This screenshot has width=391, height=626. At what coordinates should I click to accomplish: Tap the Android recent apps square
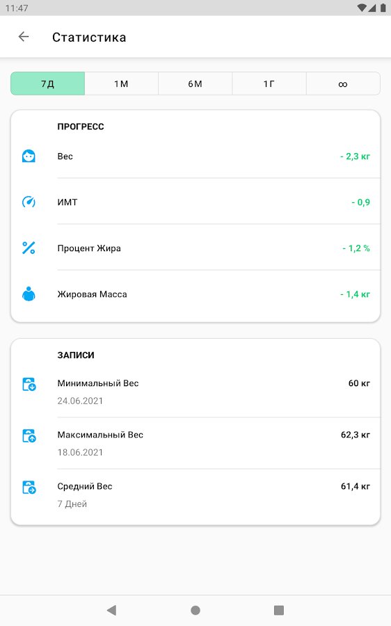(279, 609)
